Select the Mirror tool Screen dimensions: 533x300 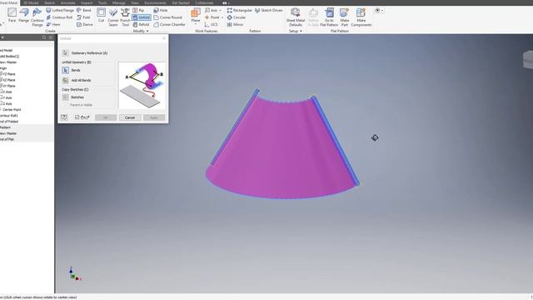click(x=235, y=24)
